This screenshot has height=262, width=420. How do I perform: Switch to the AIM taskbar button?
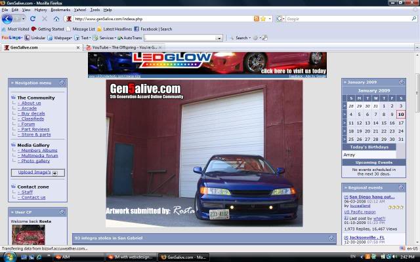point(78,257)
